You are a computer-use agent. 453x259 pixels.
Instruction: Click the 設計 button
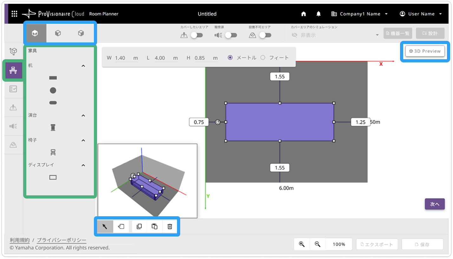(430, 33)
